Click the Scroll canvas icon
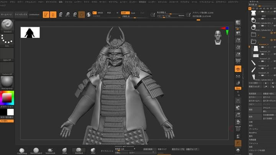The height and width of the screenshot is (155, 276). click(x=238, y=33)
